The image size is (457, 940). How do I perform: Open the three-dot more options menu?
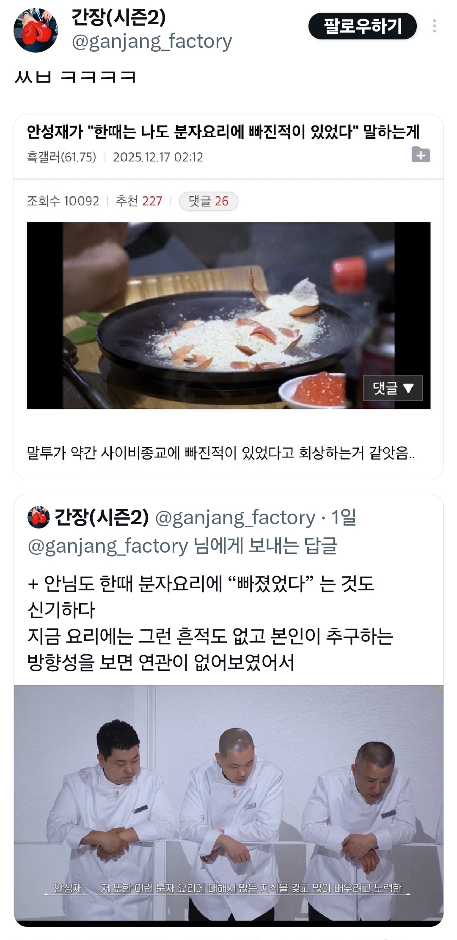pyautogui.click(x=434, y=26)
